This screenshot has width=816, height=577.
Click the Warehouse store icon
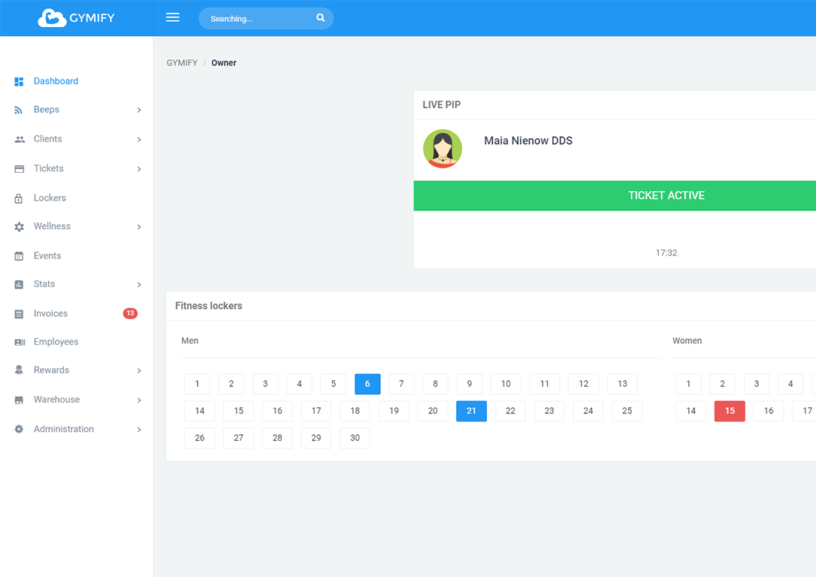pyautogui.click(x=19, y=400)
